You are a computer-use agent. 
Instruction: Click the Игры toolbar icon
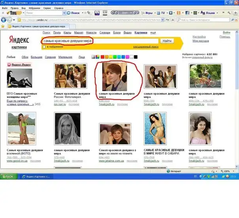[x=146, y=13]
